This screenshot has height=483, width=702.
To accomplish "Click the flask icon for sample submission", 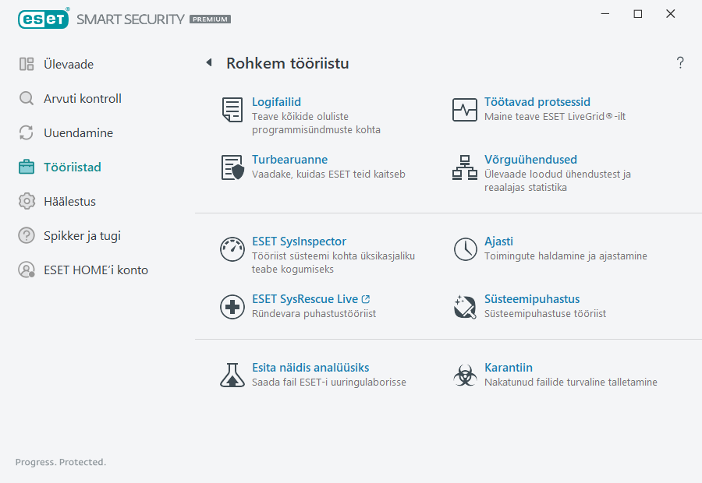I will coord(232,375).
